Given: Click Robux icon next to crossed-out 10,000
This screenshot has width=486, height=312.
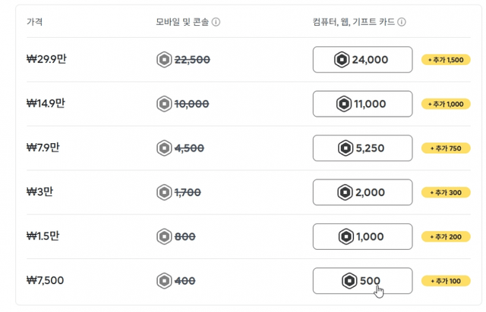Looking at the screenshot, I should point(164,104).
